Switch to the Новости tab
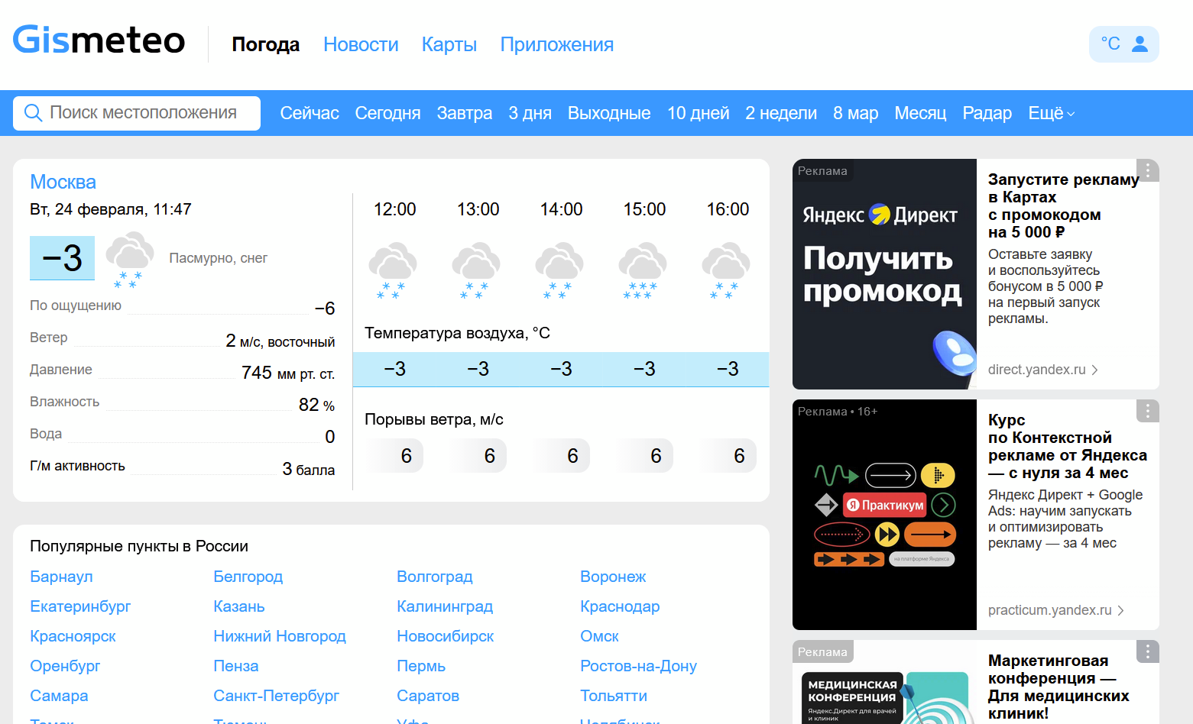 click(361, 44)
